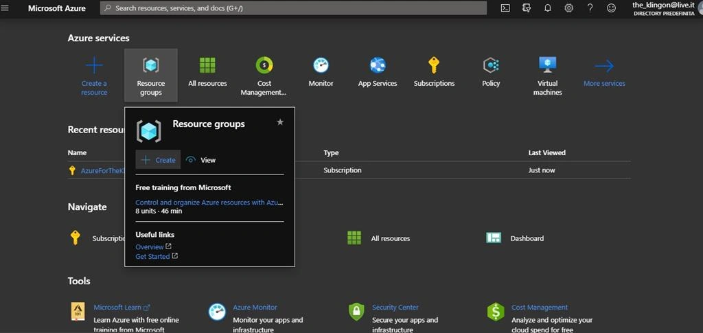The height and width of the screenshot is (333, 703).
Task: Open Overview useful link
Action: pos(153,247)
